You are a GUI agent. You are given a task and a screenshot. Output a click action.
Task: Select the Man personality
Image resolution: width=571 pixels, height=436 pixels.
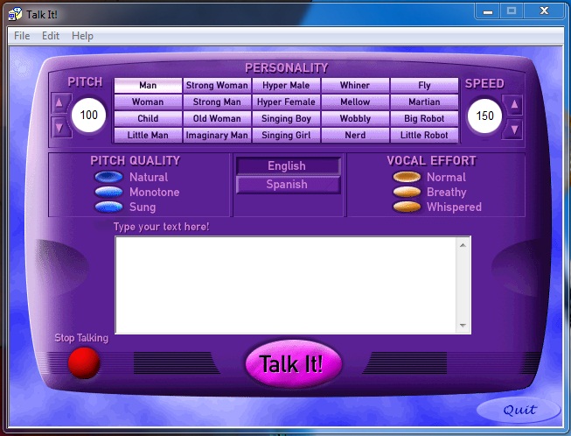tap(148, 85)
